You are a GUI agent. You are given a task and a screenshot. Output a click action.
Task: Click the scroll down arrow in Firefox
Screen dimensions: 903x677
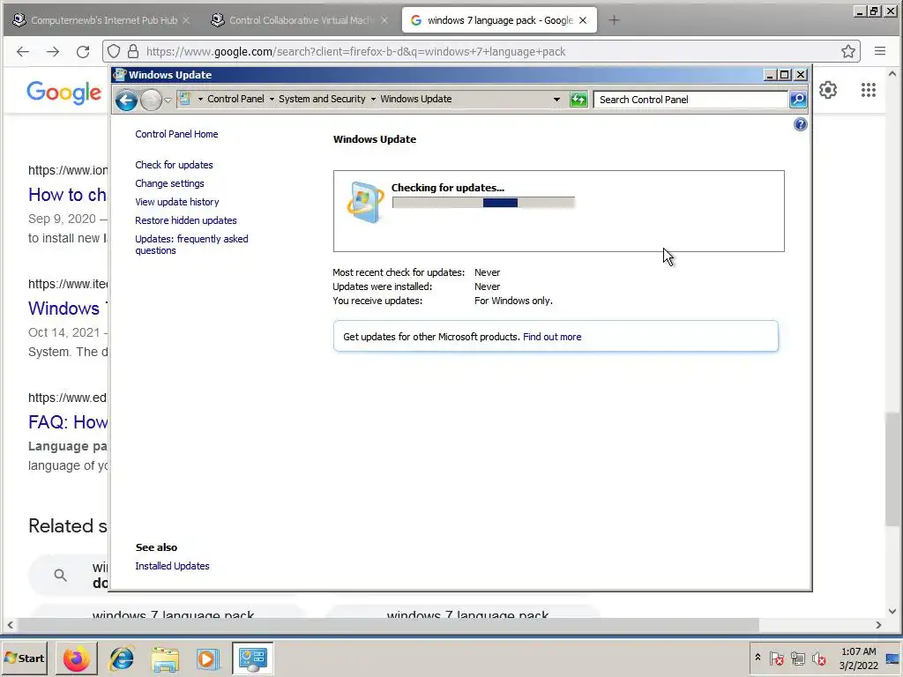coord(892,611)
